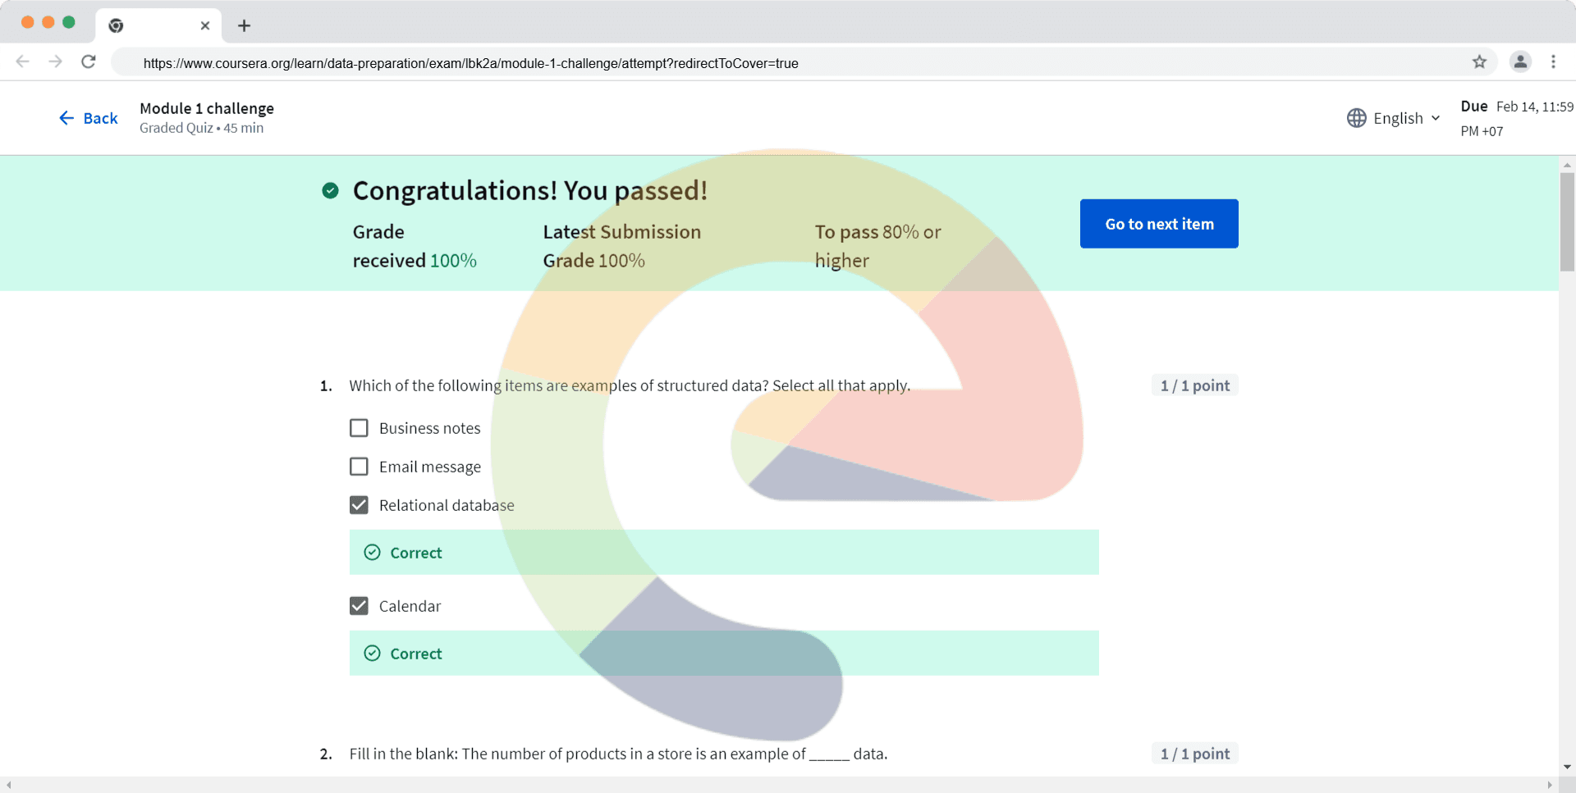This screenshot has height=793, width=1576.
Task: Toggle the Calendar checkbox
Action: (x=359, y=606)
